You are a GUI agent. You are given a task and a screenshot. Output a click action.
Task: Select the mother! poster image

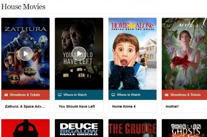pyautogui.click(x=184, y=54)
